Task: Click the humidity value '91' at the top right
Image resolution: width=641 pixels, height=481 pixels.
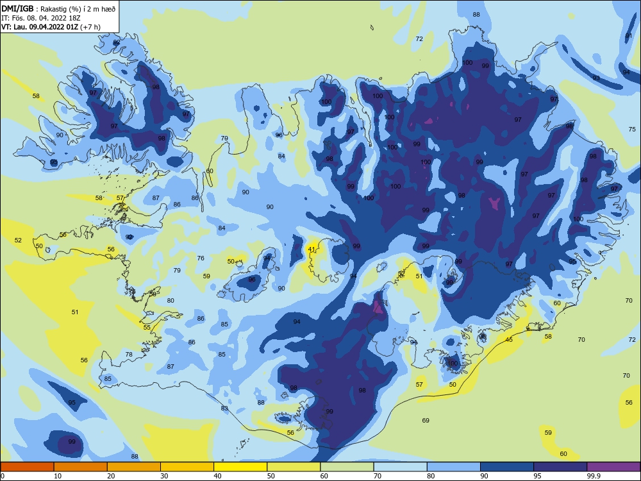Action: pos(629,36)
